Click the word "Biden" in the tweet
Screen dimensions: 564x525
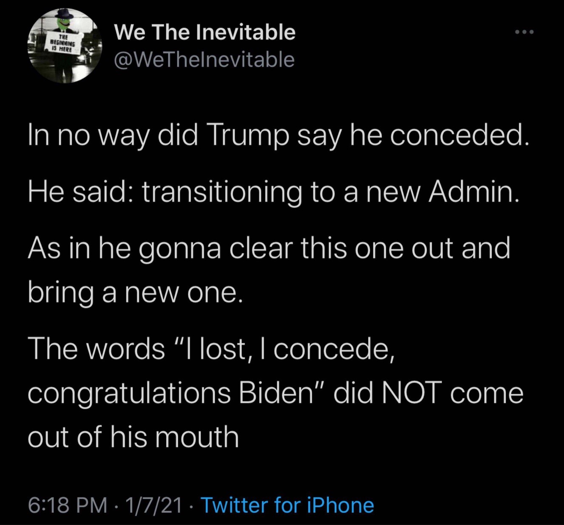pos(276,393)
